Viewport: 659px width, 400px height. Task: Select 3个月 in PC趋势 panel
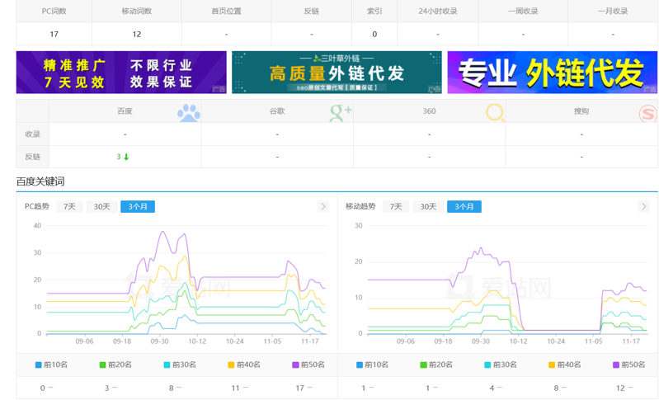138,207
